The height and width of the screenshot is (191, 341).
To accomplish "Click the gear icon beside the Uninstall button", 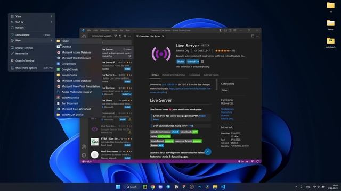I will 202,62.
